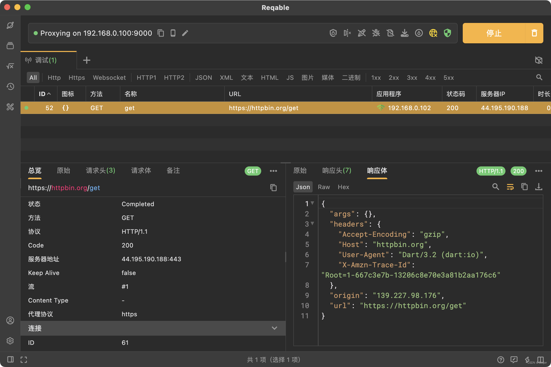Filter by Https
551x367 pixels.
tap(77, 78)
